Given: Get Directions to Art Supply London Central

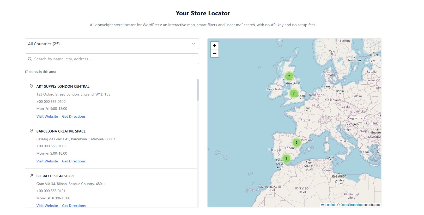Looking at the screenshot, I should click(74, 116).
